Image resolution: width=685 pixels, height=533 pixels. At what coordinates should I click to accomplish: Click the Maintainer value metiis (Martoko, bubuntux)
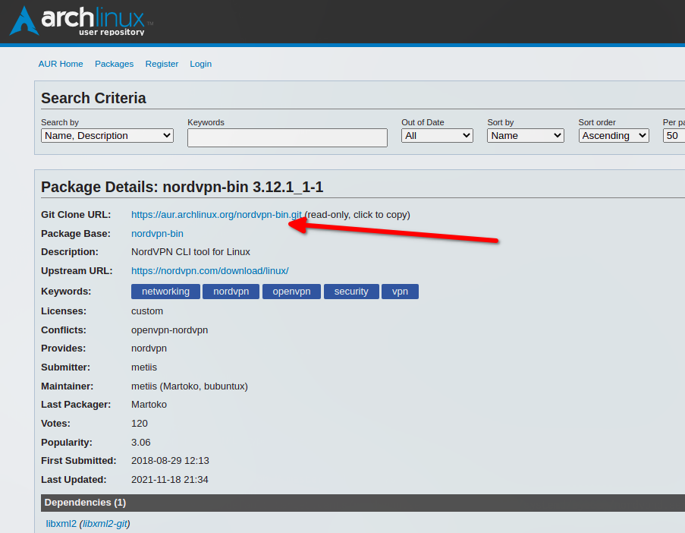tap(190, 386)
